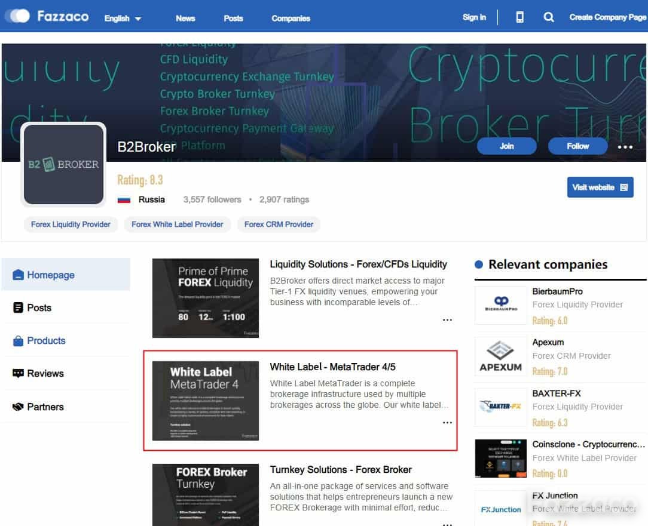
Task: Click Create Company Page
Action: point(608,17)
